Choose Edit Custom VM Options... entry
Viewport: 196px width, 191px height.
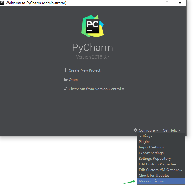(161, 170)
